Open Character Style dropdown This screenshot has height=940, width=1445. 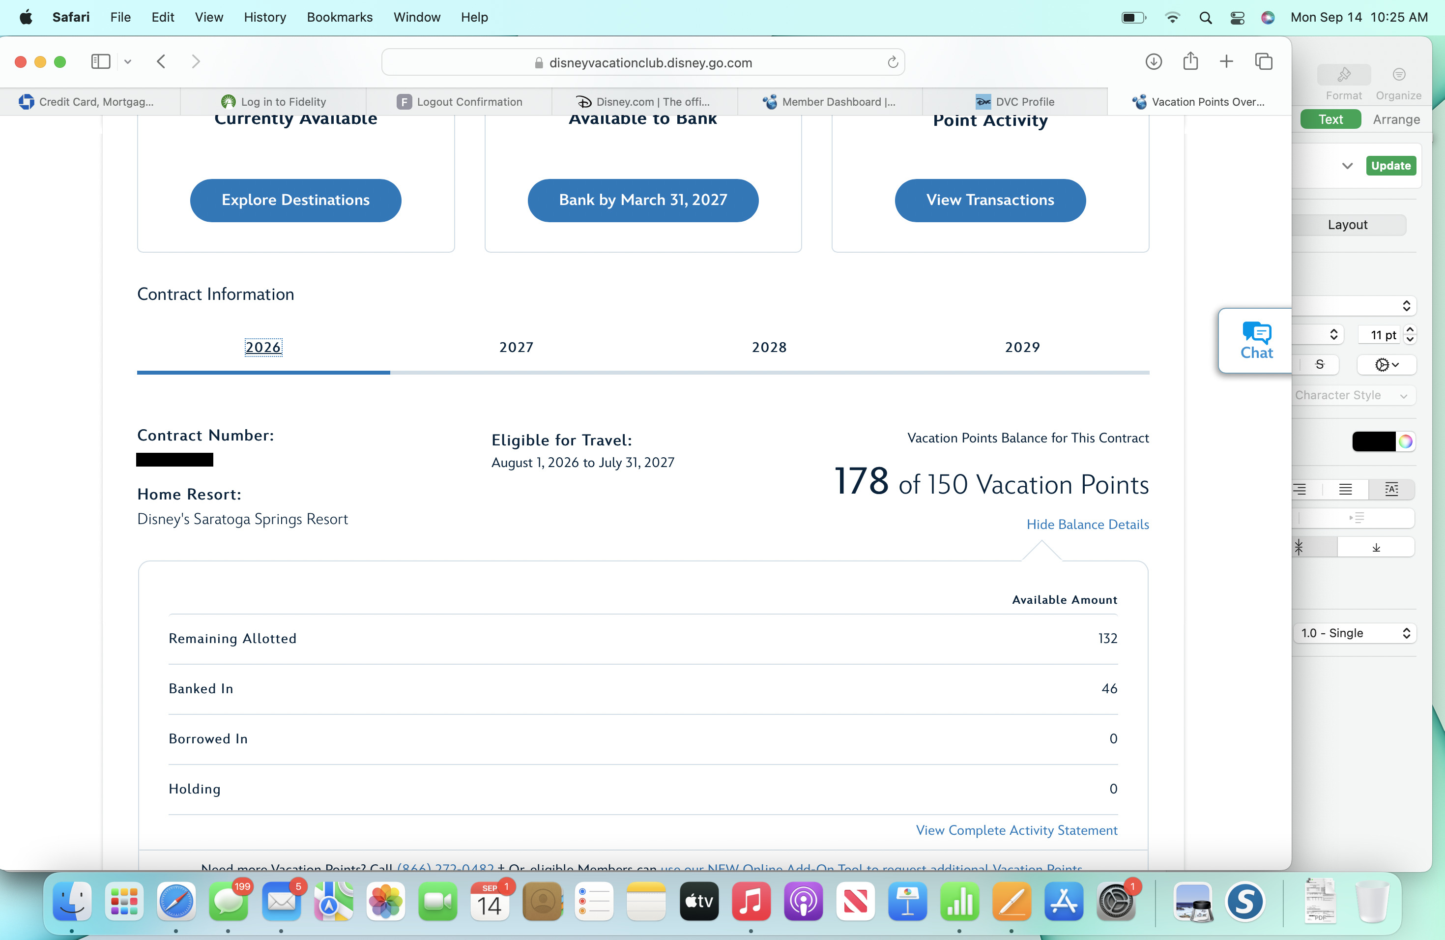click(x=1353, y=395)
